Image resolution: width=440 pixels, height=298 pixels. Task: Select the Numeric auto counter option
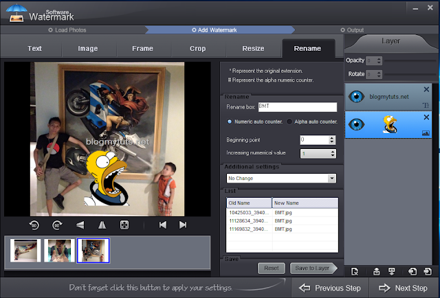click(x=230, y=122)
